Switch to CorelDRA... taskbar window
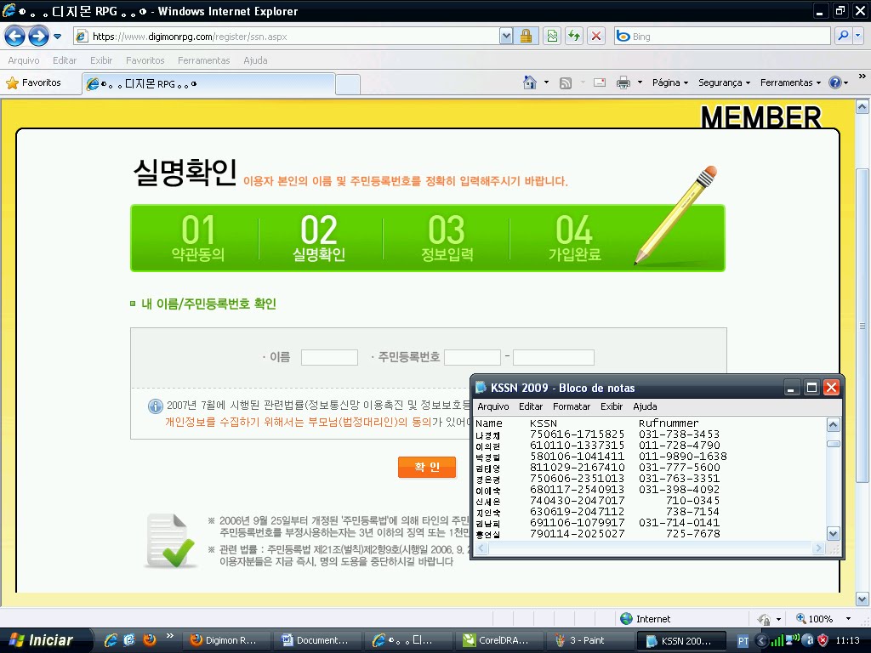The image size is (871, 653). [x=500, y=640]
